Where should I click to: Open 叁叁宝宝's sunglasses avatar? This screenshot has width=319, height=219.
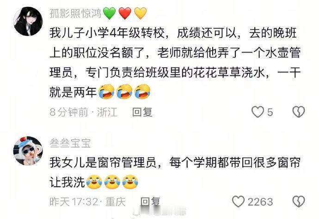28,151
